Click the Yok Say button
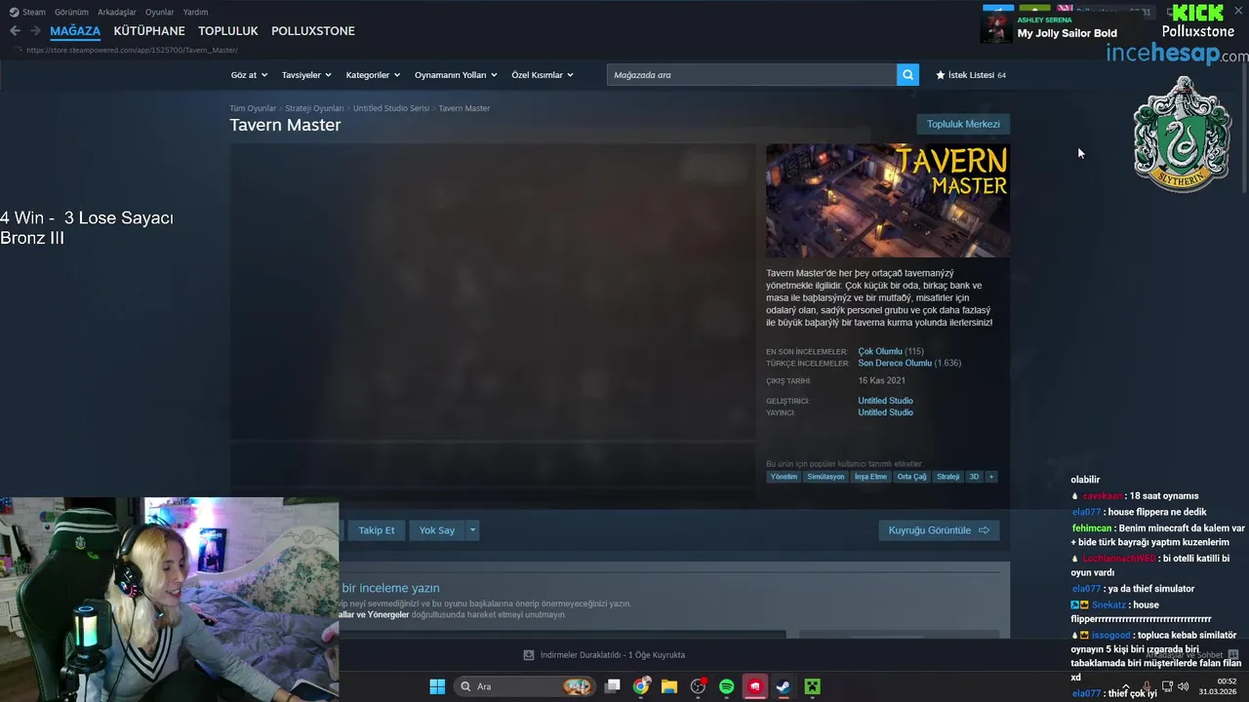The image size is (1249, 702). tap(437, 530)
